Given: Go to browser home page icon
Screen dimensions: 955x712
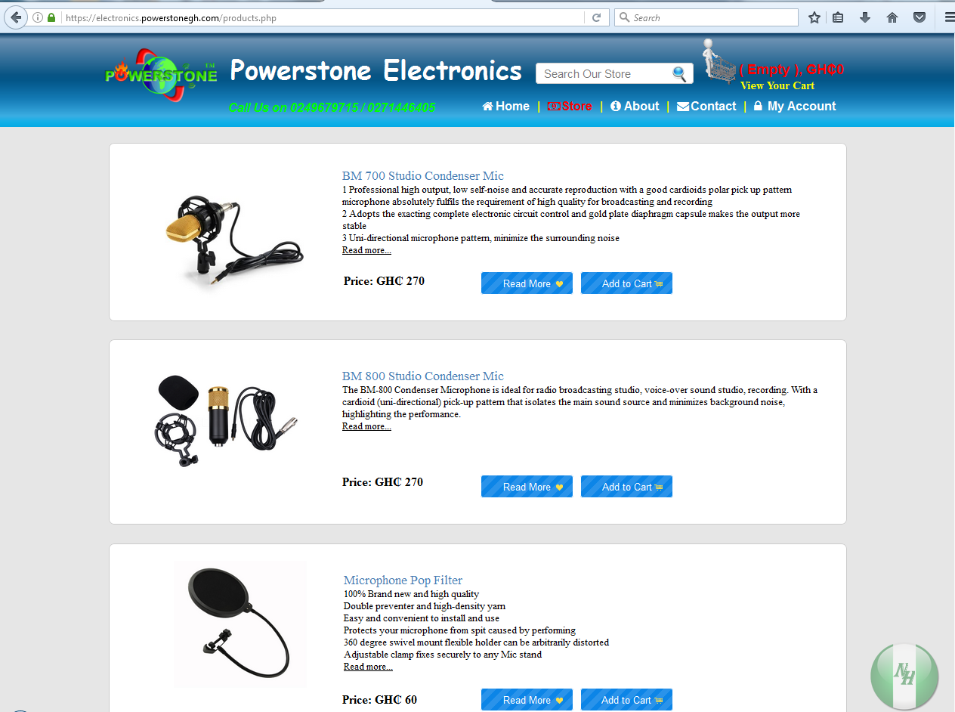Looking at the screenshot, I should pyautogui.click(x=892, y=17).
